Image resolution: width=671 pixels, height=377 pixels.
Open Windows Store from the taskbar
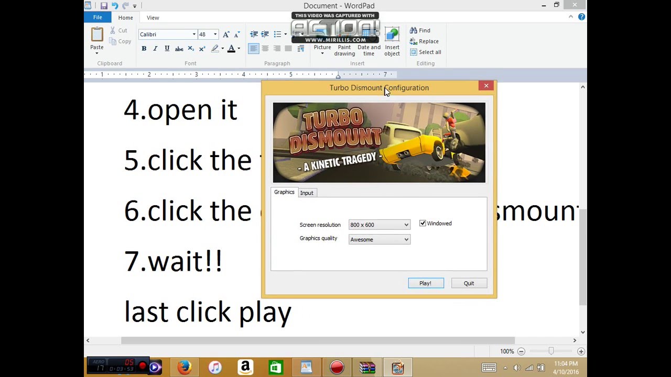275,368
